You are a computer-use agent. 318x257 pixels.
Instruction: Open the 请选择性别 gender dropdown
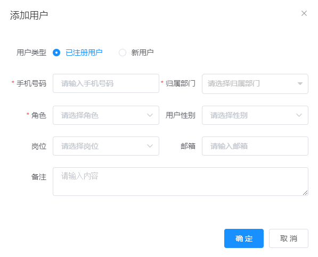click(255, 115)
